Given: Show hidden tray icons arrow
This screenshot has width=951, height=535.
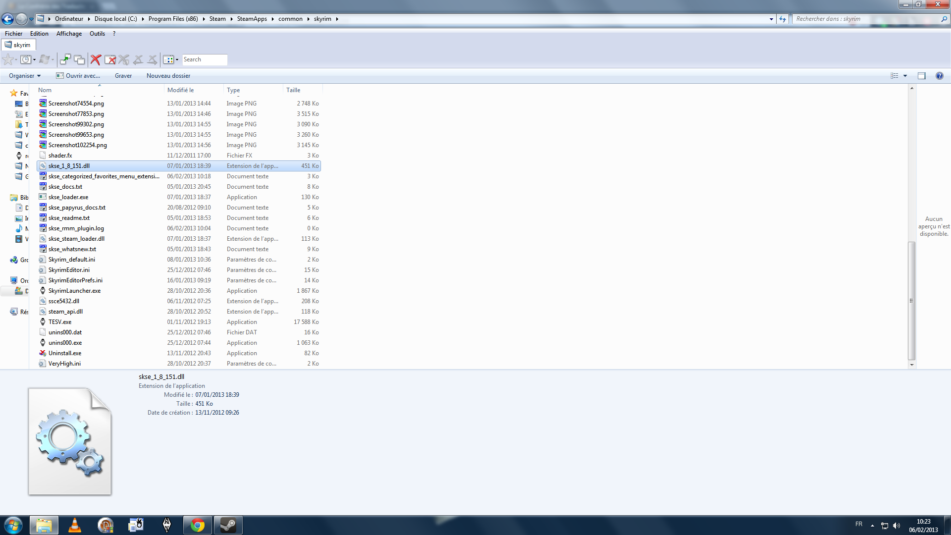Looking at the screenshot, I should pyautogui.click(x=872, y=526).
